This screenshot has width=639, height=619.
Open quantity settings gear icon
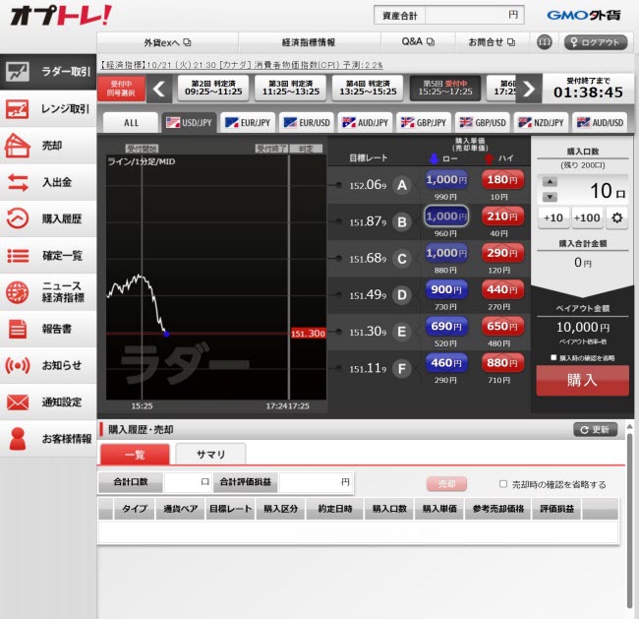(x=617, y=217)
